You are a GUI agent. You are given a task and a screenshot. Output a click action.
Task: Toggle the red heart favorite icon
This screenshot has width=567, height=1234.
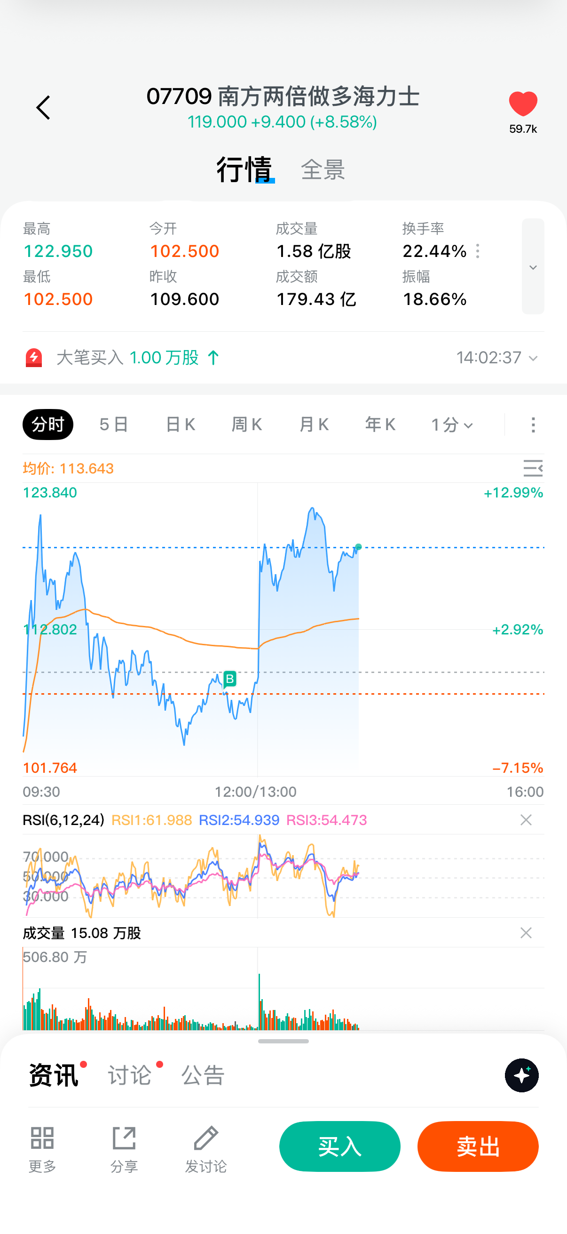point(523,104)
